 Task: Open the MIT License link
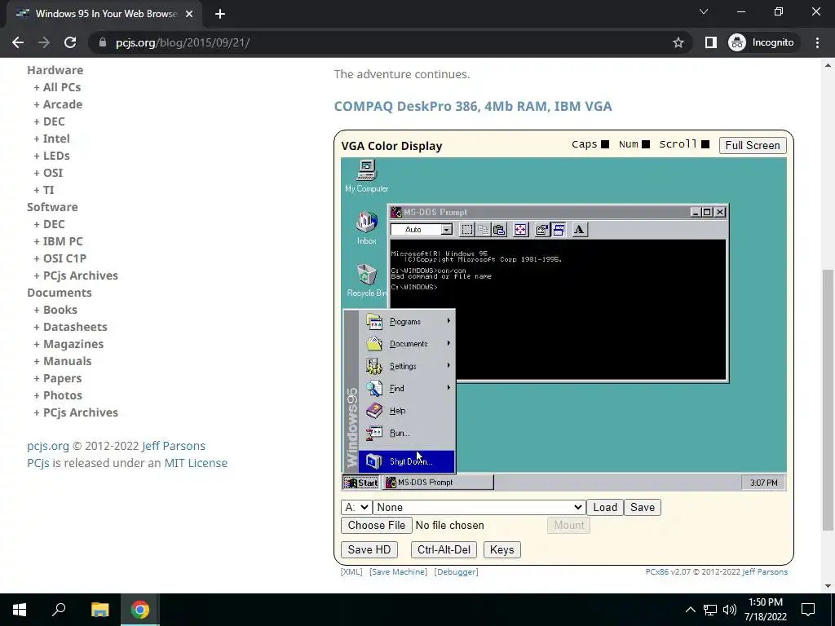196,463
